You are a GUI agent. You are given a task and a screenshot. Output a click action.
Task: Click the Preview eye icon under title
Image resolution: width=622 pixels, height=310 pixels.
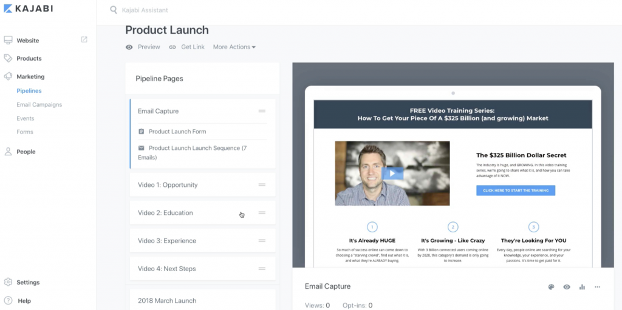coord(129,47)
